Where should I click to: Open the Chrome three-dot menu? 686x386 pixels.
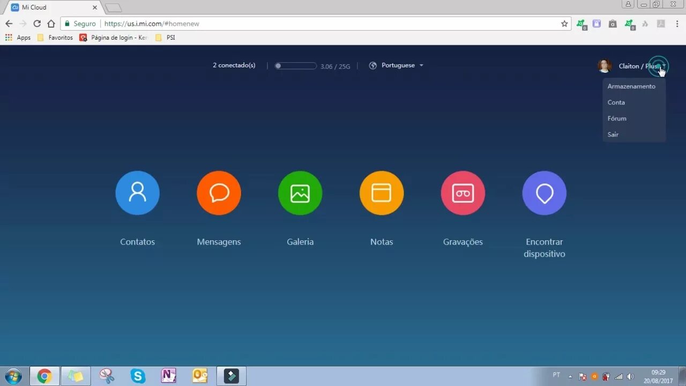677,24
